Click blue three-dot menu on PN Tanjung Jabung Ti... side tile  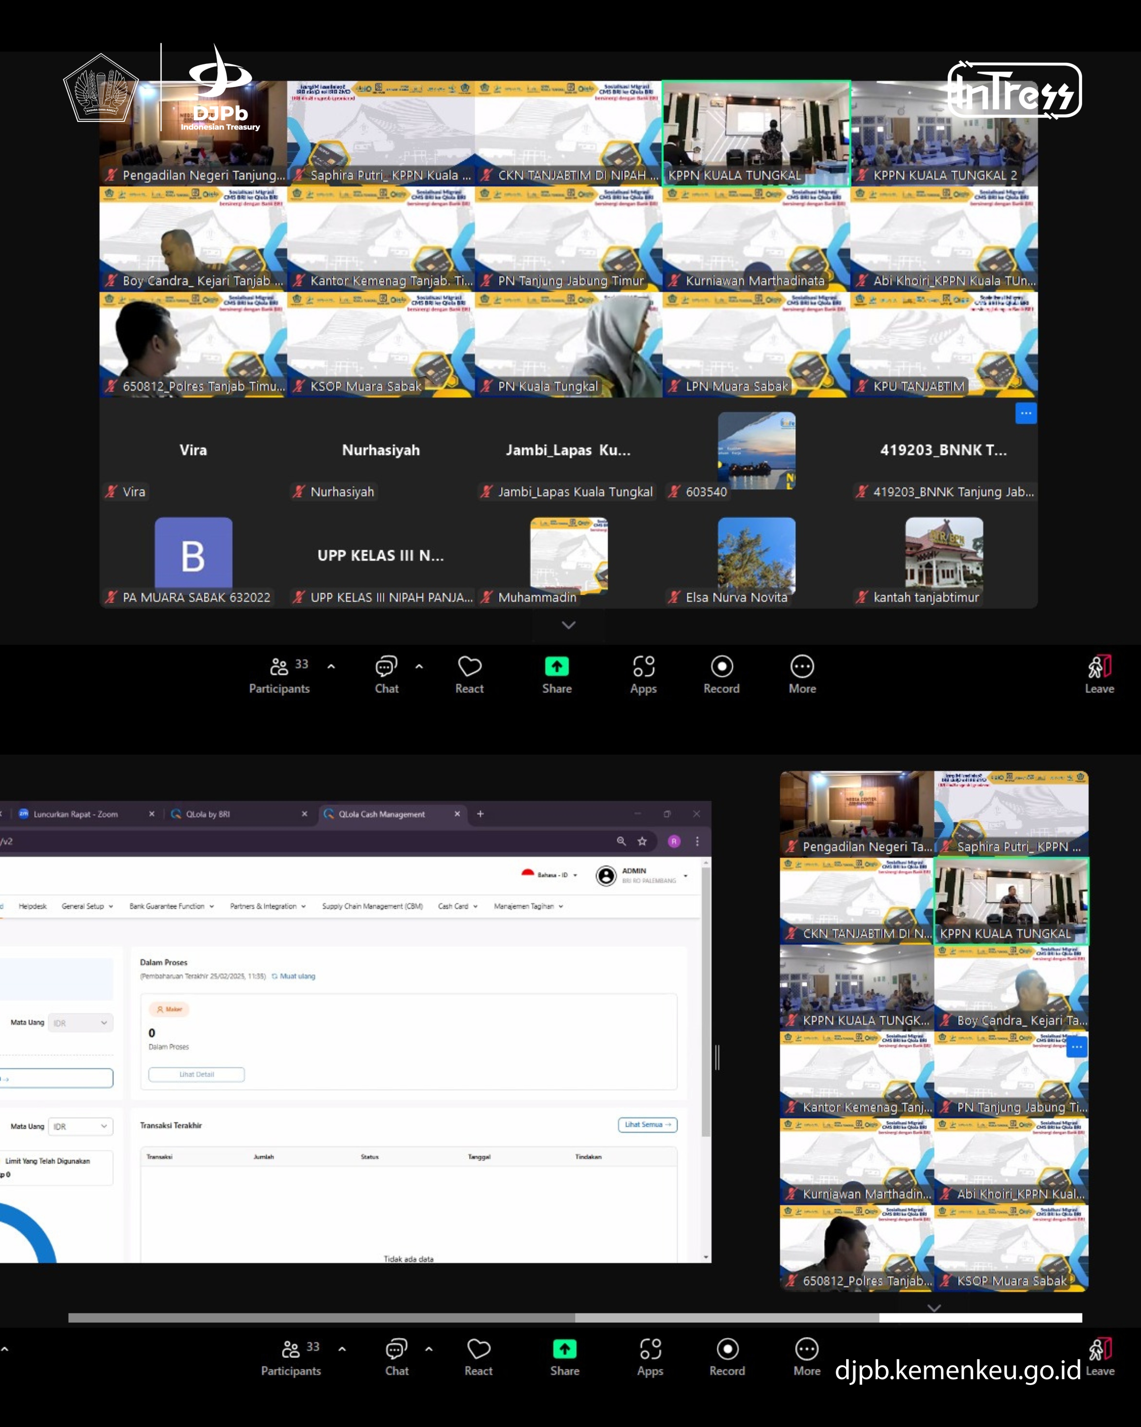coord(1077,1046)
